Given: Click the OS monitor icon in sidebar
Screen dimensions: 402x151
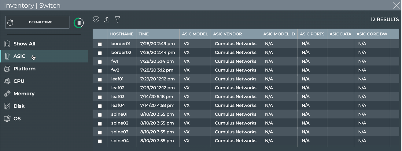Looking at the screenshot, I should 7,119.
